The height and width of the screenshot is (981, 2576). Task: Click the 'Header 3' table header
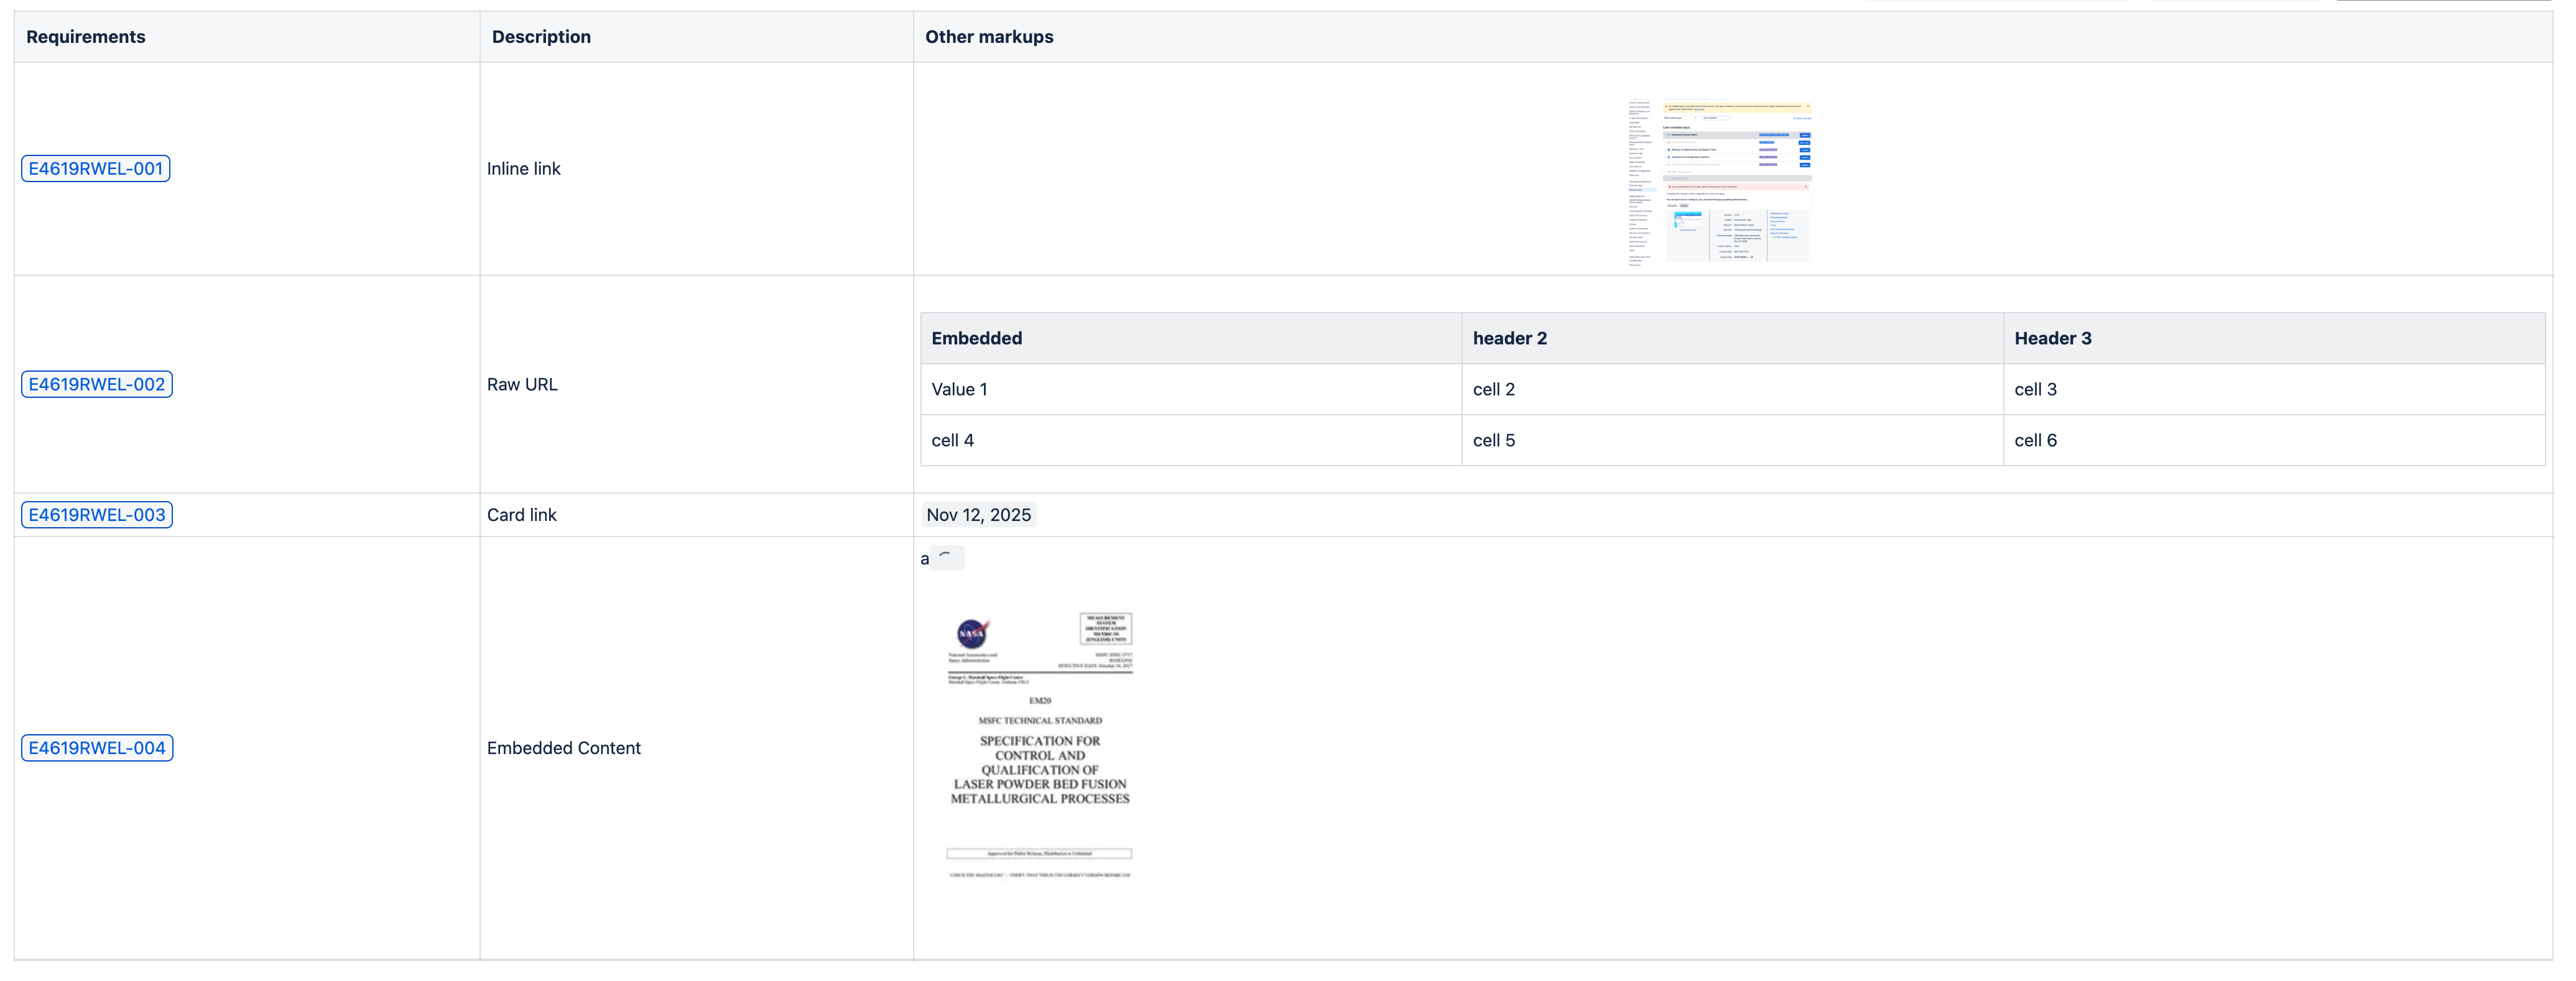[x=2052, y=338]
